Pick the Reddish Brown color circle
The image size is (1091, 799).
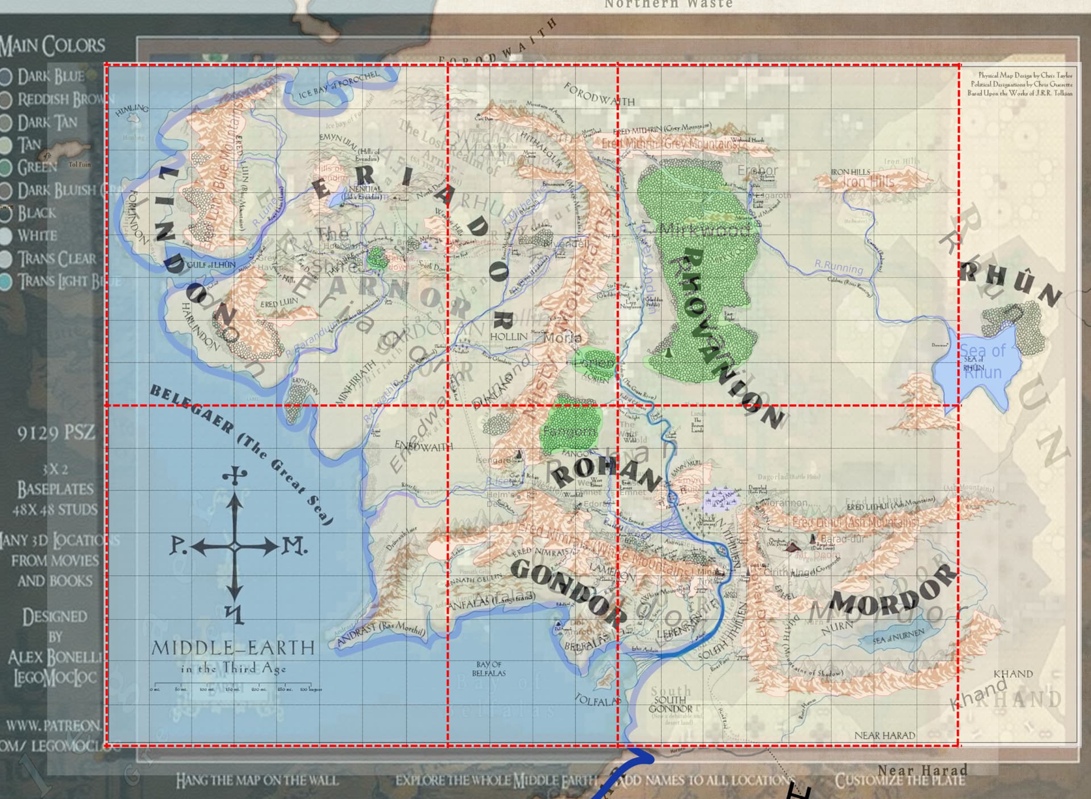6,100
